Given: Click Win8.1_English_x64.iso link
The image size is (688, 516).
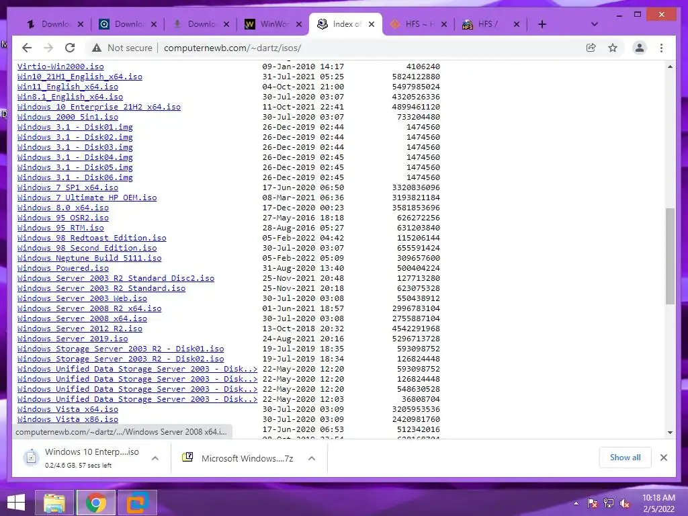Looking at the screenshot, I should click(70, 97).
